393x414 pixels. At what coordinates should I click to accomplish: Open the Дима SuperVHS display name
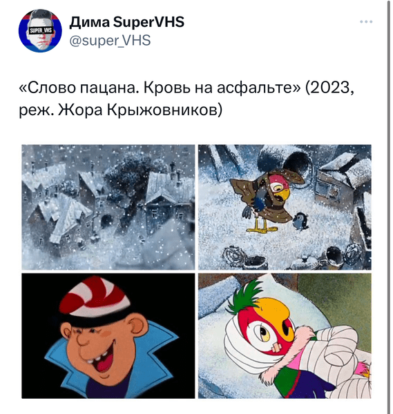[x=127, y=21]
